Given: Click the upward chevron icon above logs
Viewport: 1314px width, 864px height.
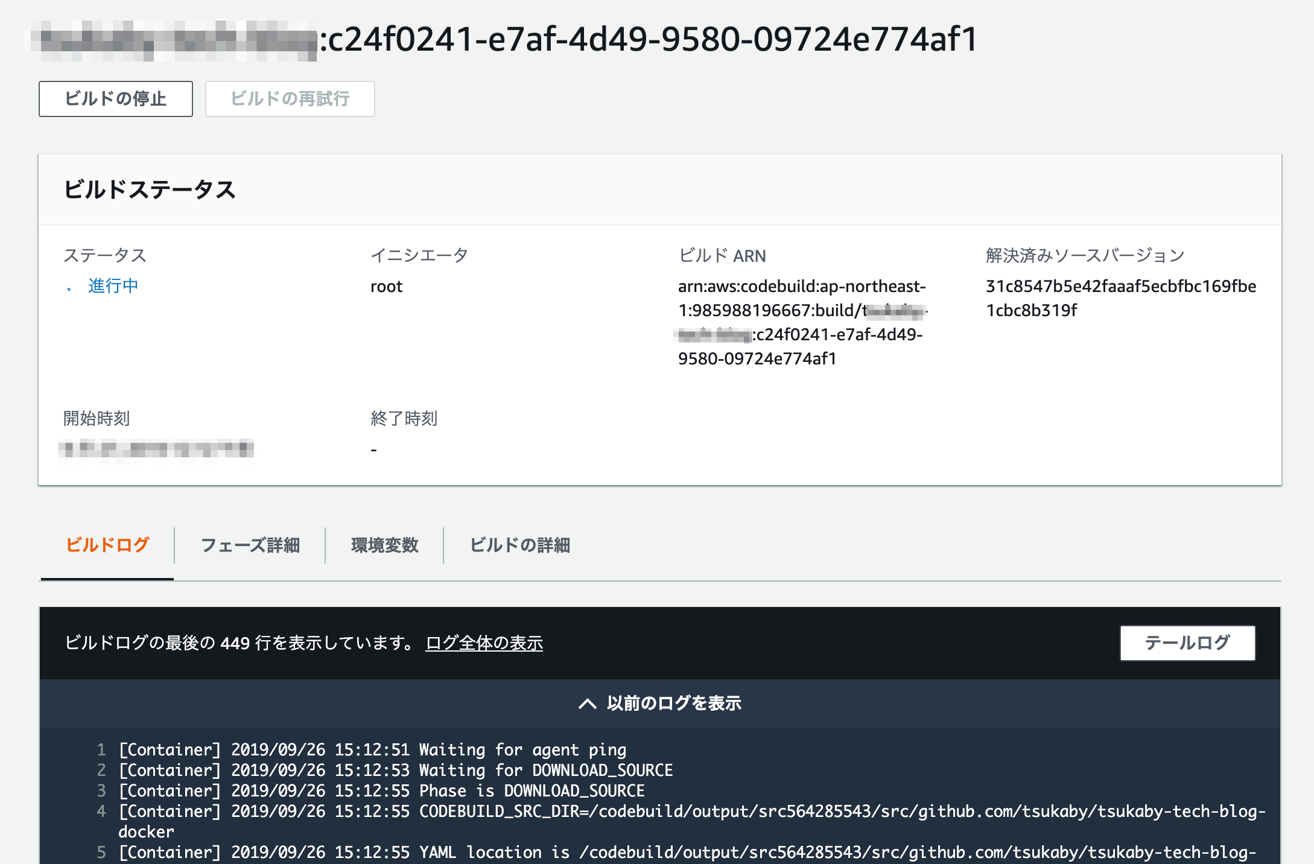Looking at the screenshot, I should click(x=587, y=704).
